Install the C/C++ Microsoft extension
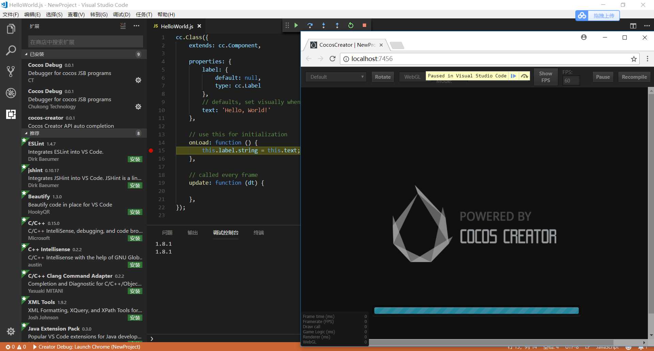The height and width of the screenshot is (351, 654). click(135, 238)
